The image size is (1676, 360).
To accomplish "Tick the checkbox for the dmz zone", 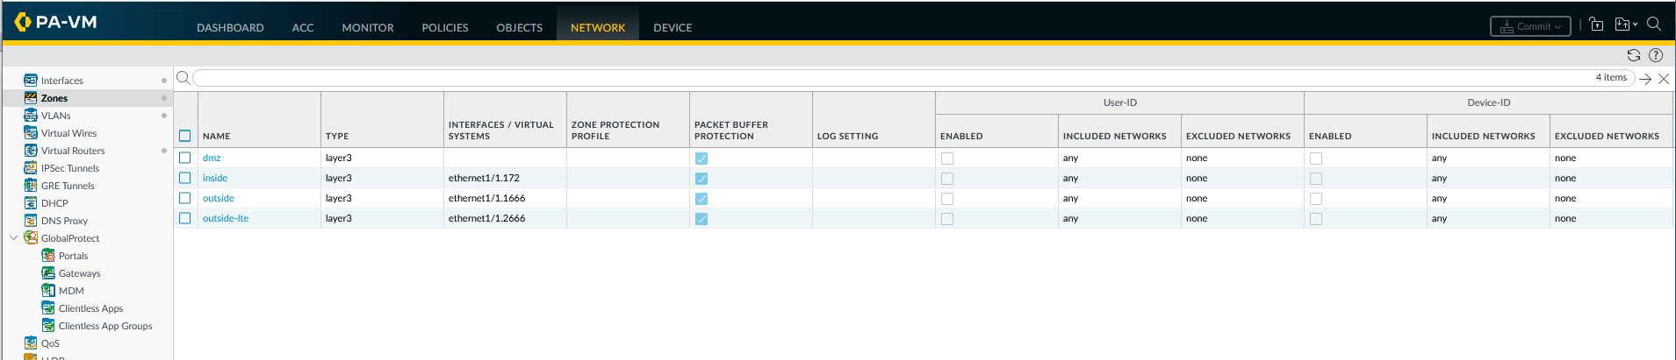I will pyautogui.click(x=184, y=158).
